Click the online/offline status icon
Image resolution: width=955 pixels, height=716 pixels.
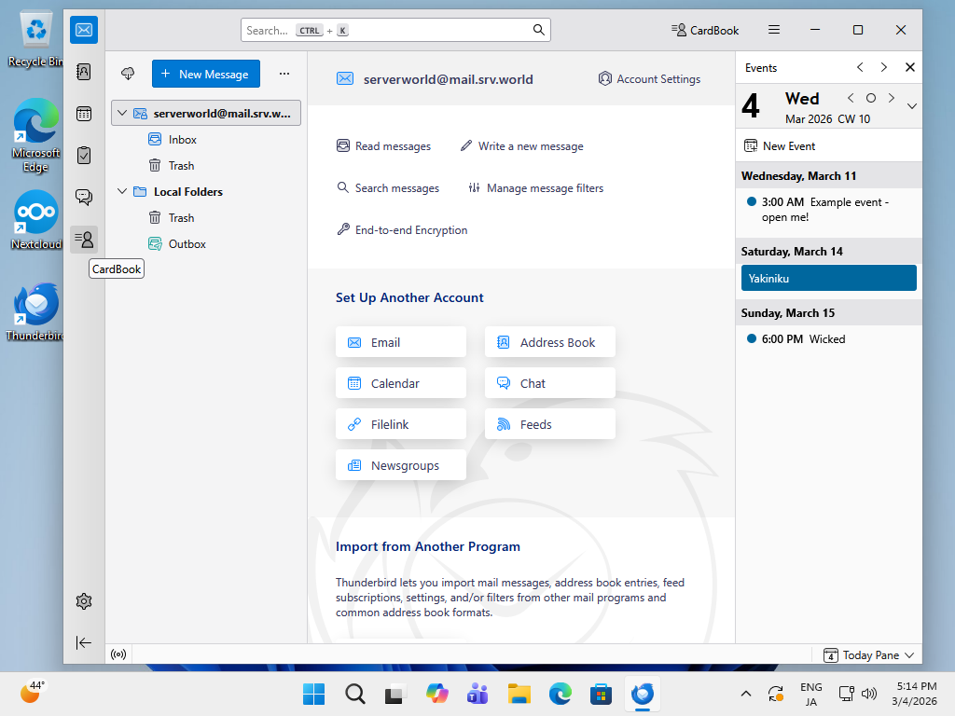118,654
